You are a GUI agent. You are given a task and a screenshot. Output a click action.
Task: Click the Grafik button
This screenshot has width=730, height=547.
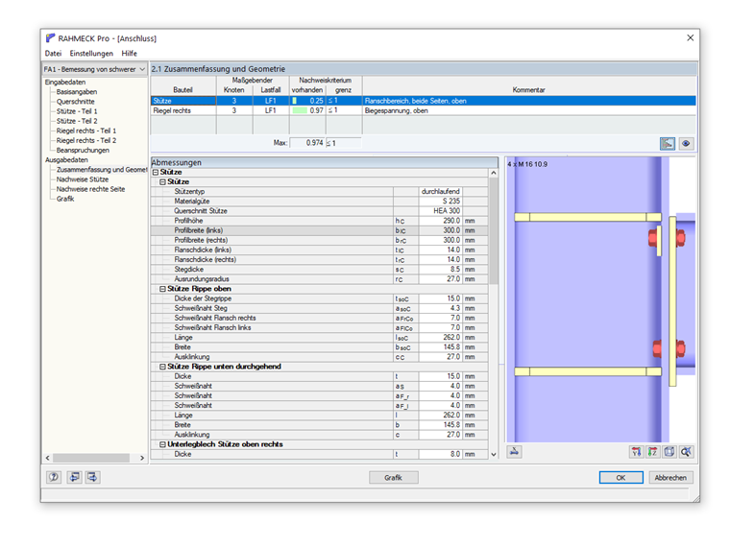click(394, 478)
